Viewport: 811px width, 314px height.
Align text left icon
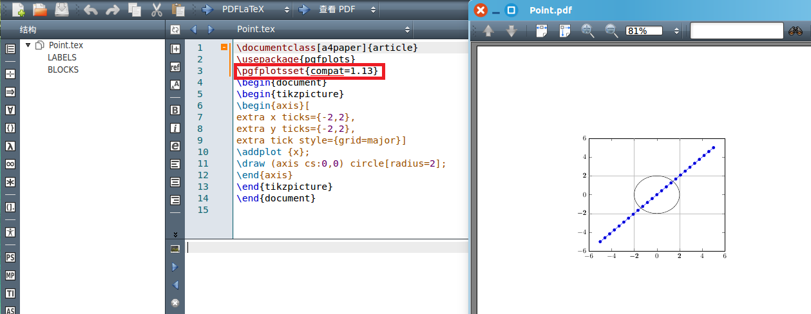tap(175, 164)
